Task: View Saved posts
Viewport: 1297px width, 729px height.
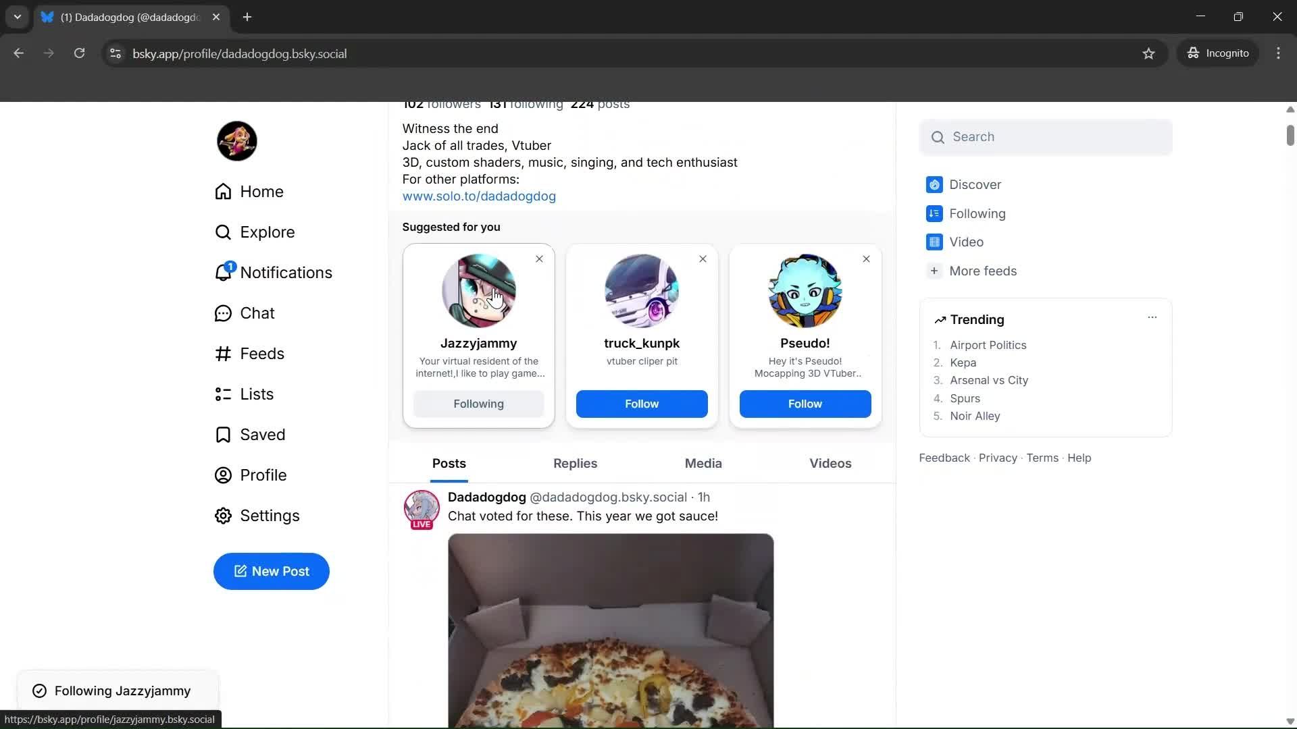Action: [263, 434]
